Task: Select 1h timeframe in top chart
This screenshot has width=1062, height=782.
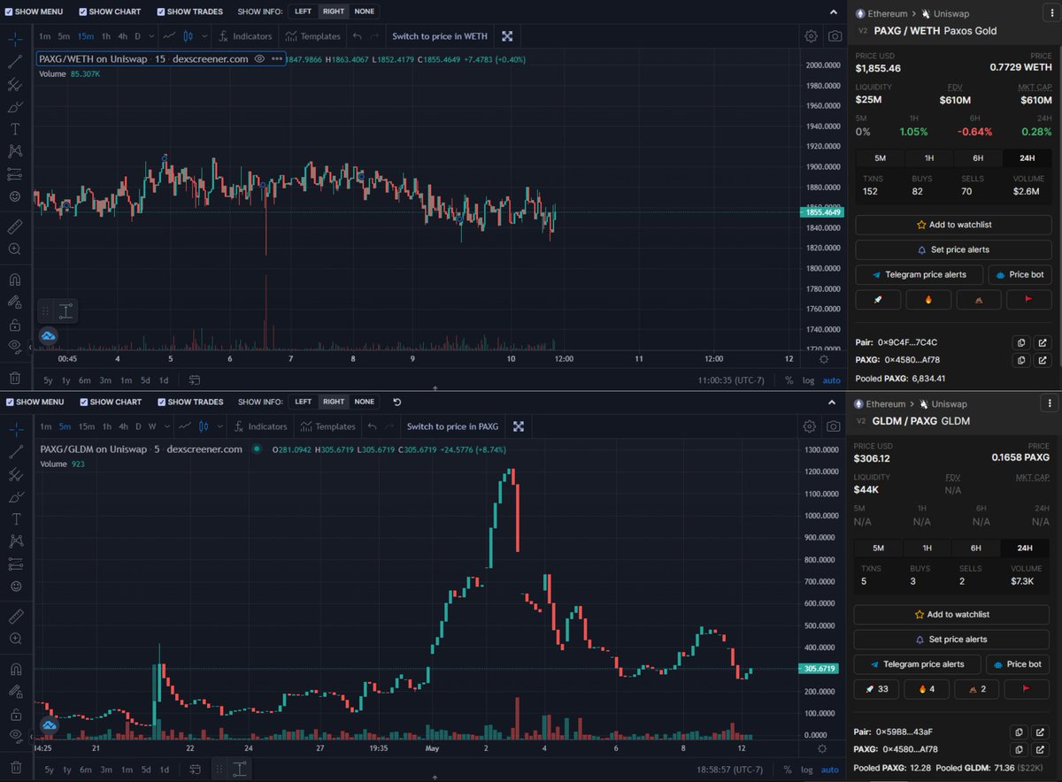Action: pyautogui.click(x=105, y=36)
